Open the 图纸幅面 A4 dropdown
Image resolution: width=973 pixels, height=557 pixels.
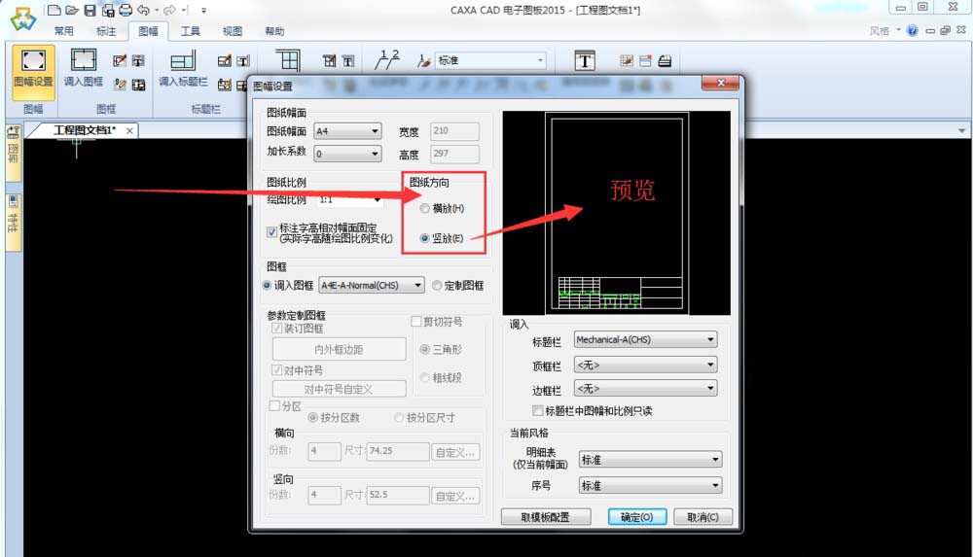[x=347, y=131]
